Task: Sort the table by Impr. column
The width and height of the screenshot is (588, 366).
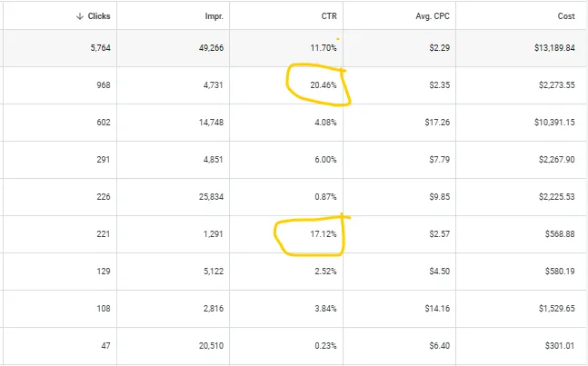Action: tap(214, 16)
